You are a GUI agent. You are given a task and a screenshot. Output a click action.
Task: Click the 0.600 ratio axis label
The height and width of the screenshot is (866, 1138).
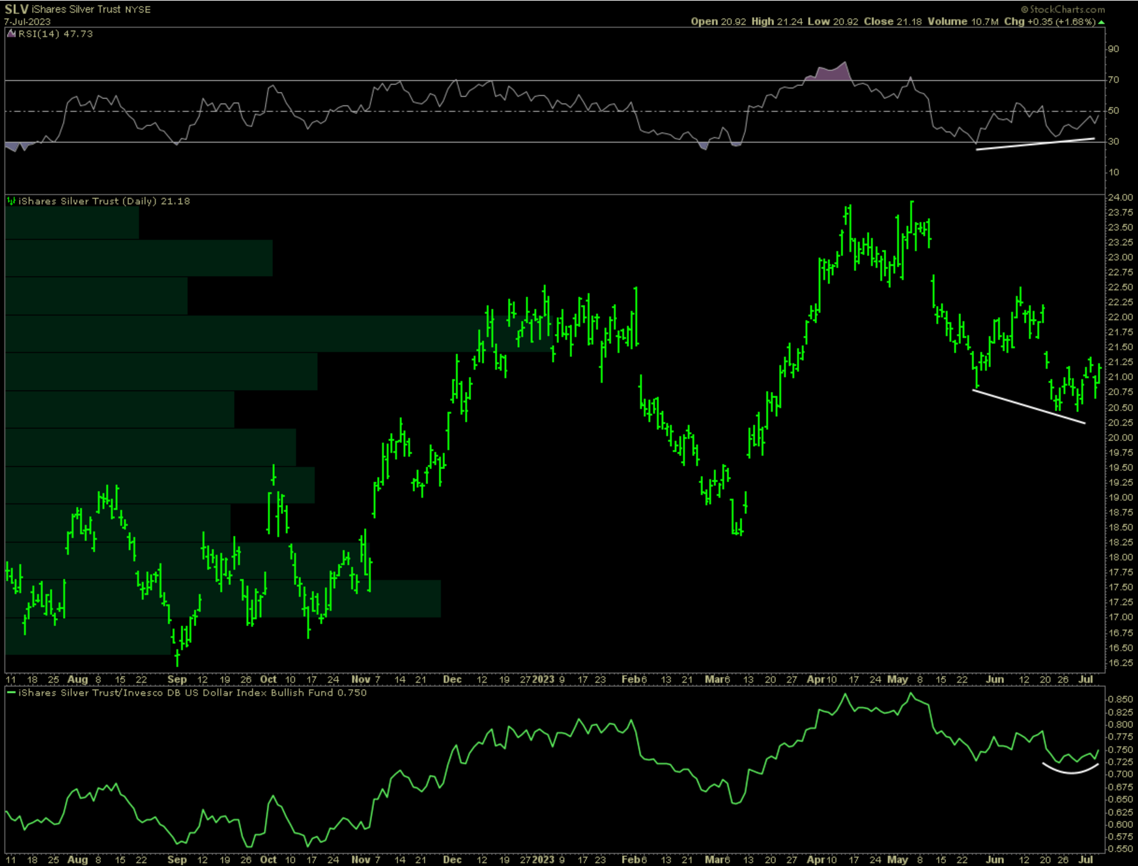pyautogui.click(x=1121, y=824)
